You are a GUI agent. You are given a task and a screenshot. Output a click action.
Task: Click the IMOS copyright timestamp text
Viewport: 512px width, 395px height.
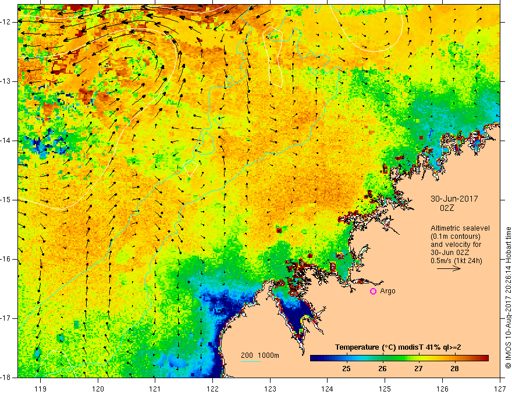[x=508, y=298]
